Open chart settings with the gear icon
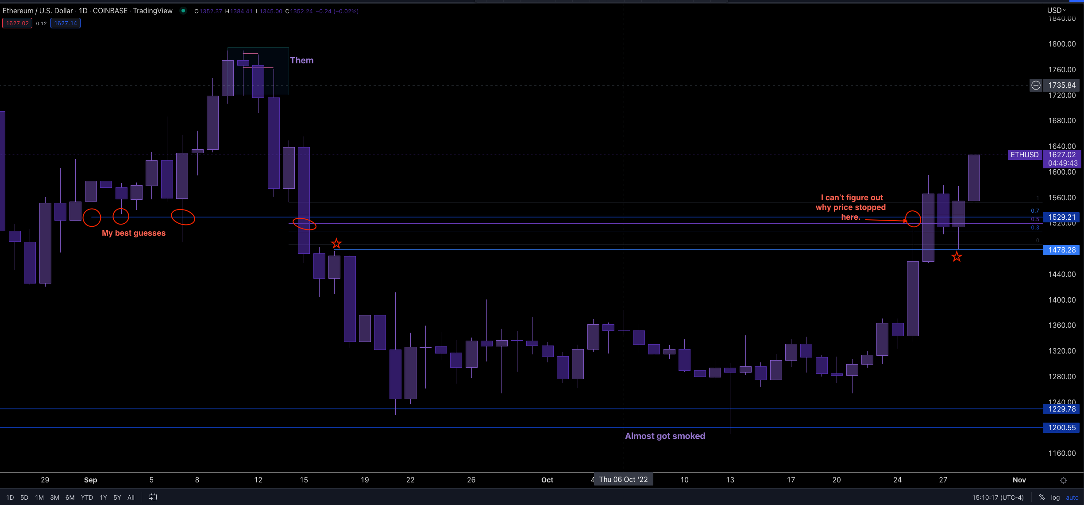This screenshot has height=505, width=1084. coord(1063,480)
